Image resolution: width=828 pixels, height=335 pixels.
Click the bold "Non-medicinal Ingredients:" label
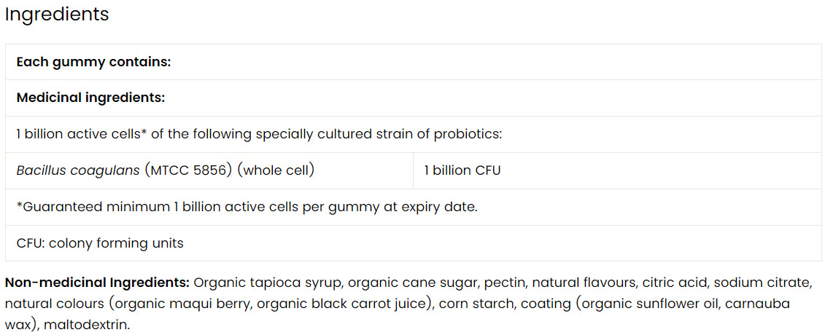tap(98, 282)
